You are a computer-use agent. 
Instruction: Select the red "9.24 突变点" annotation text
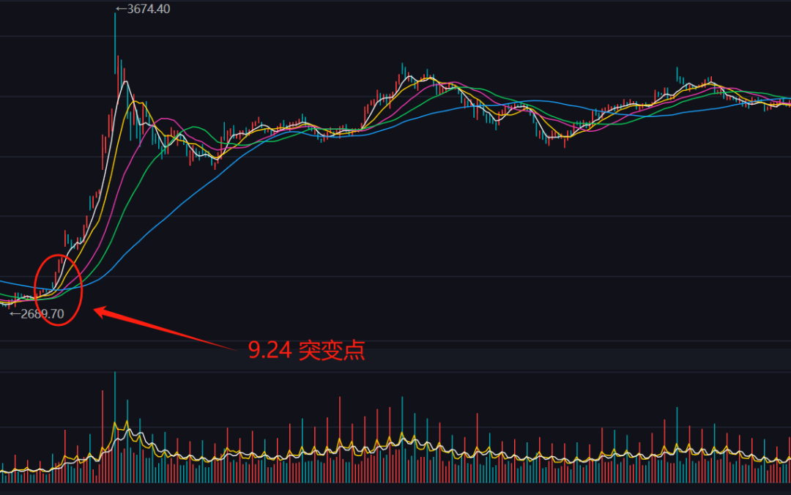coord(306,350)
